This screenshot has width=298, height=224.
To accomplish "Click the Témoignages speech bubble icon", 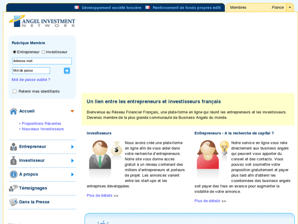I will point(13,188).
